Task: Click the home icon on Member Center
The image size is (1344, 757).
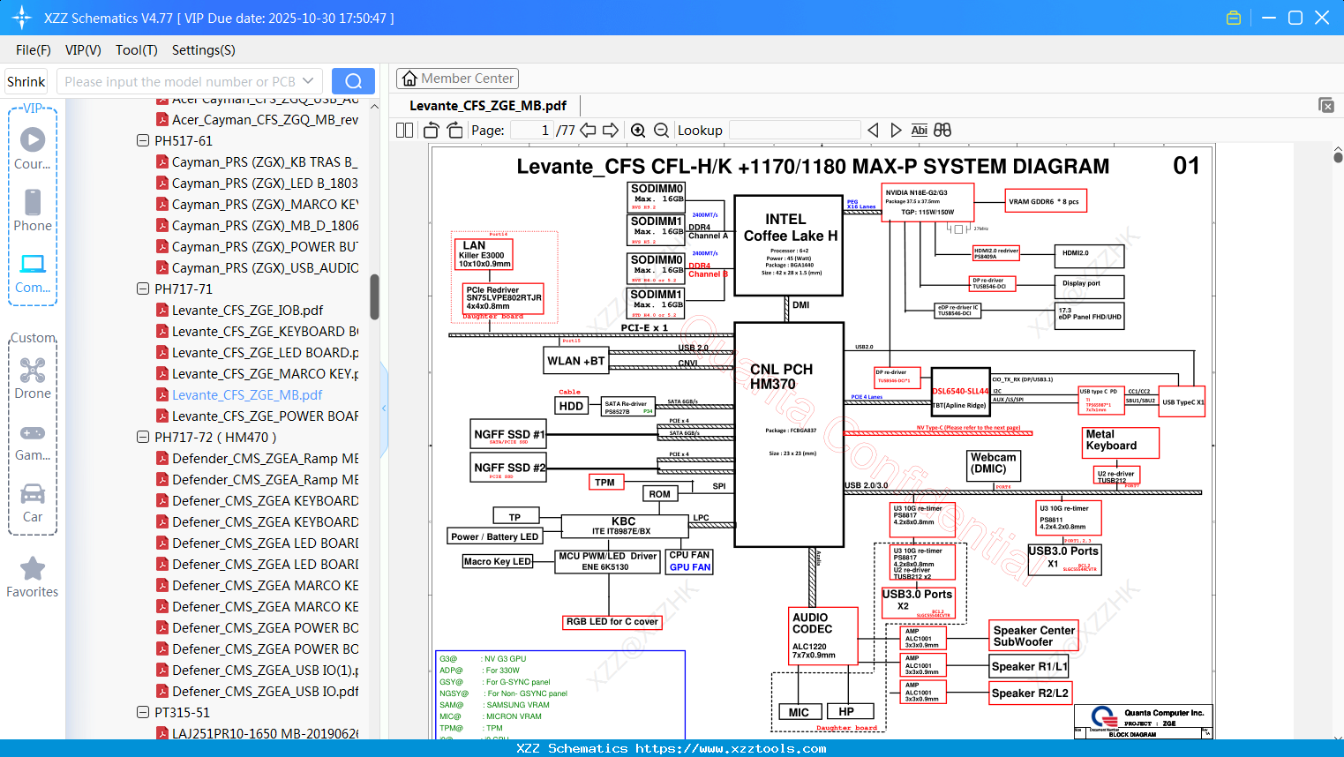Action: [409, 79]
